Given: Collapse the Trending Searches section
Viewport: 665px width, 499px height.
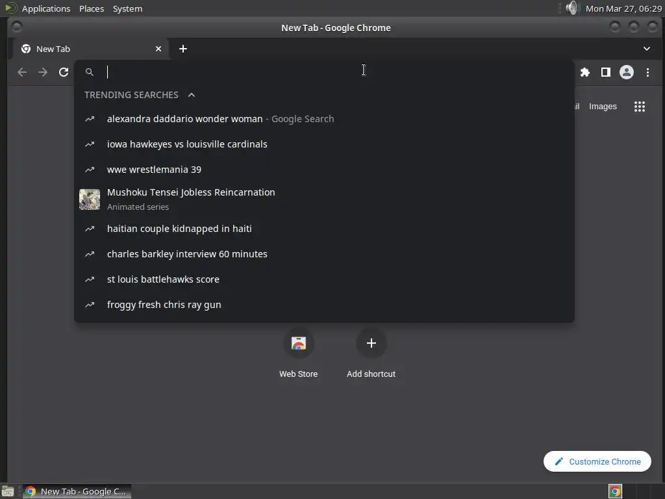Looking at the screenshot, I should click(x=192, y=95).
